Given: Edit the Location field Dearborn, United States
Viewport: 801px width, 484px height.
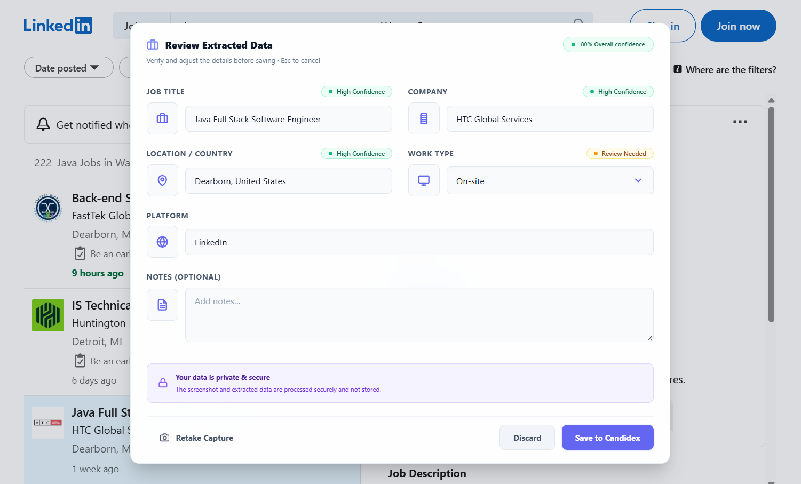Looking at the screenshot, I should (x=288, y=181).
